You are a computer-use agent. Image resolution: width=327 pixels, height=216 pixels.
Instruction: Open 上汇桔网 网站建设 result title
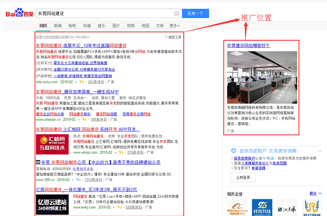point(87,129)
